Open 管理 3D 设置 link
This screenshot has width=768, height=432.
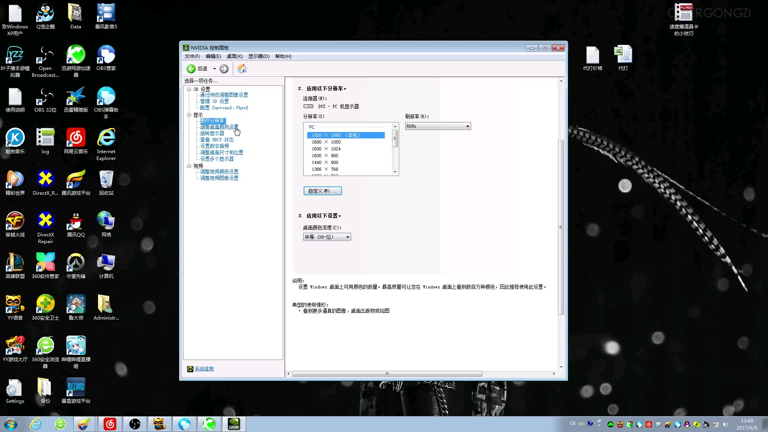[214, 101]
